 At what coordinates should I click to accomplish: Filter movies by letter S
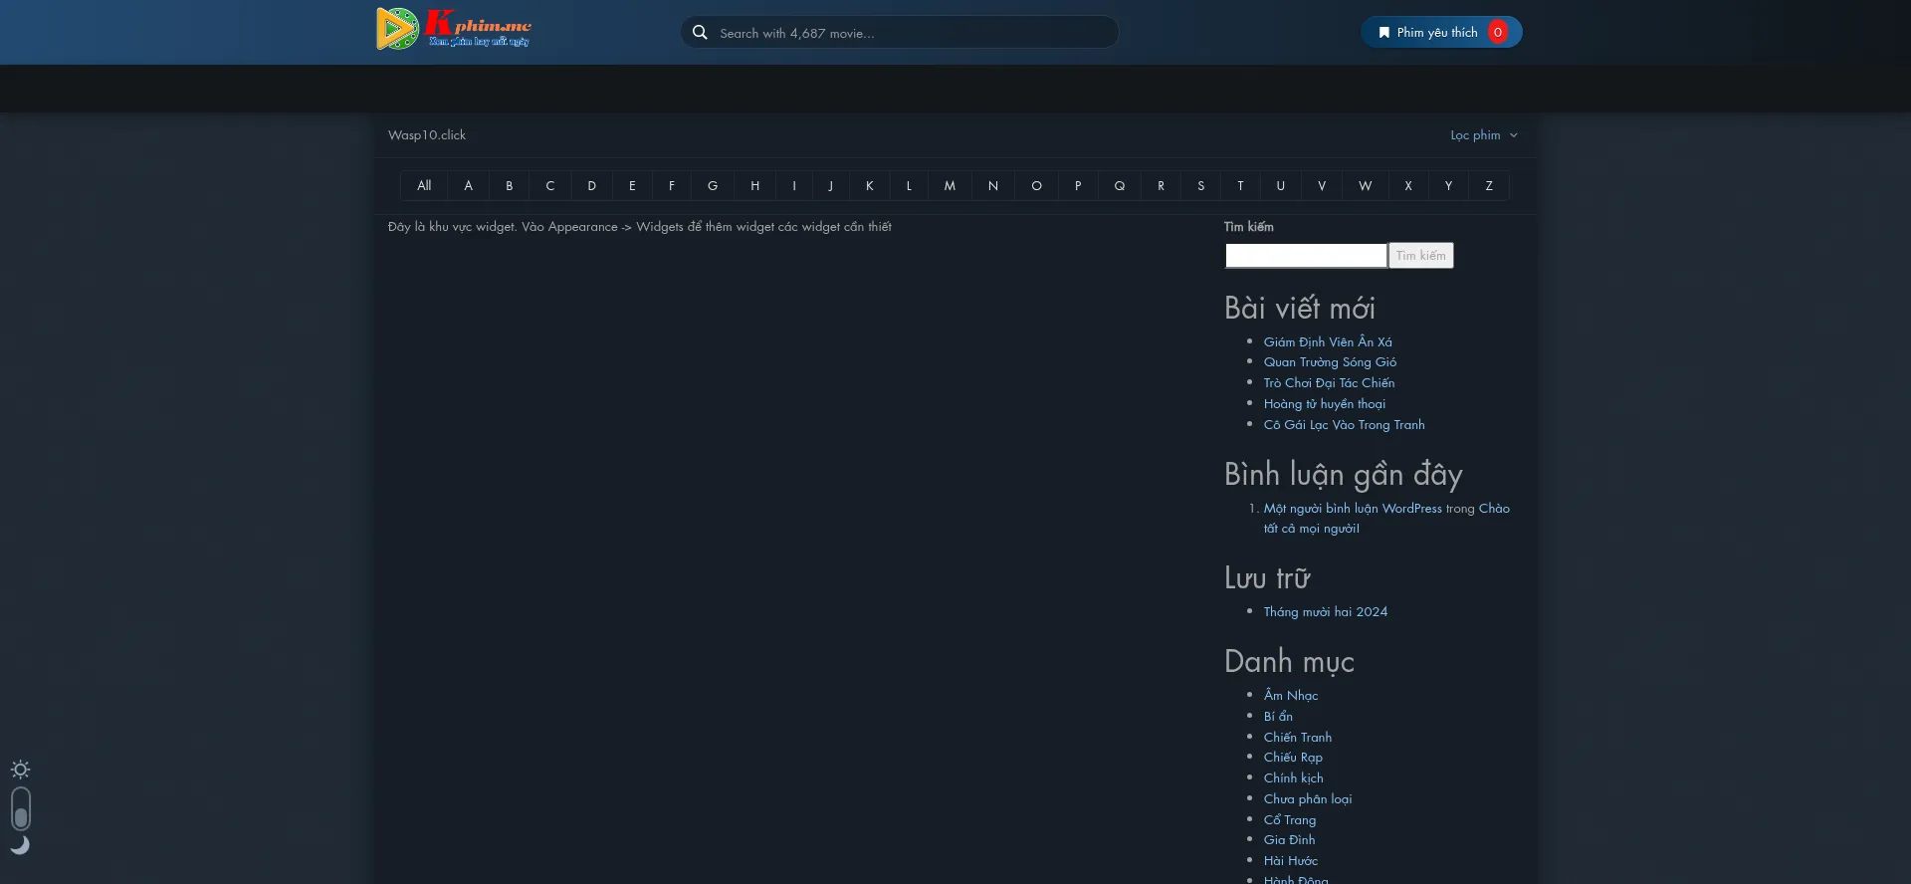pos(1201,186)
